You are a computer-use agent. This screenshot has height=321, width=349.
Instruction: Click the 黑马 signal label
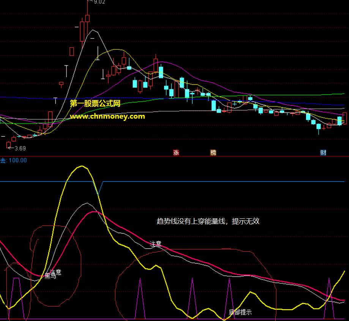click(x=50, y=276)
